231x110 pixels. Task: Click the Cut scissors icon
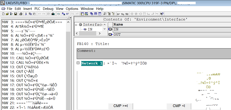pyautogui.click(x=26, y=14)
